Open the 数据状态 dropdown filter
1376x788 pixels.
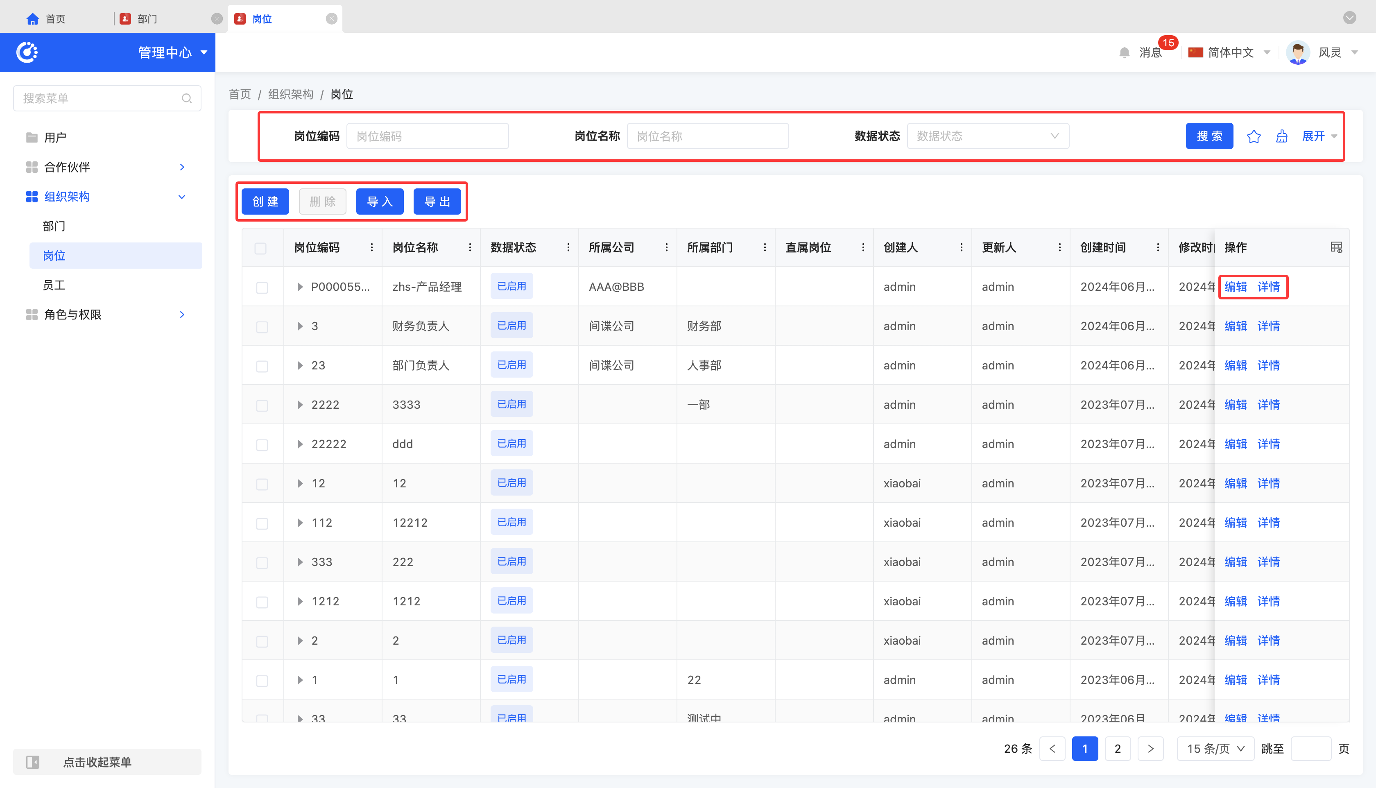click(987, 136)
